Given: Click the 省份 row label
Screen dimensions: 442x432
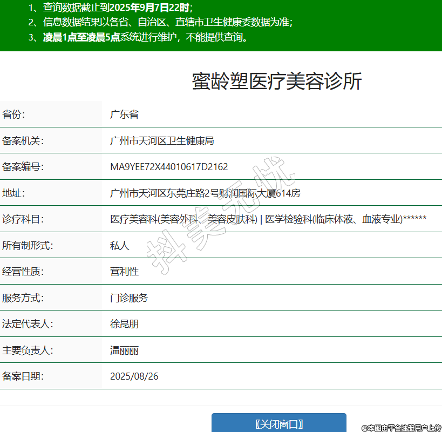Looking at the screenshot, I should (x=14, y=114).
